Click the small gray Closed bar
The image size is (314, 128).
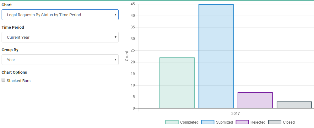pos(294,105)
